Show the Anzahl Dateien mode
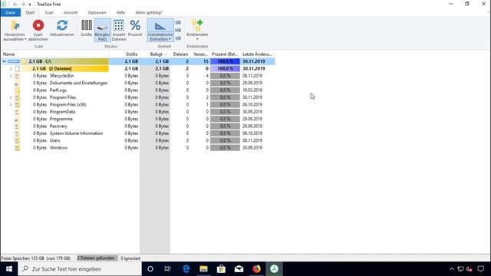491x276 pixels. pyautogui.click(x=119, y=31)
